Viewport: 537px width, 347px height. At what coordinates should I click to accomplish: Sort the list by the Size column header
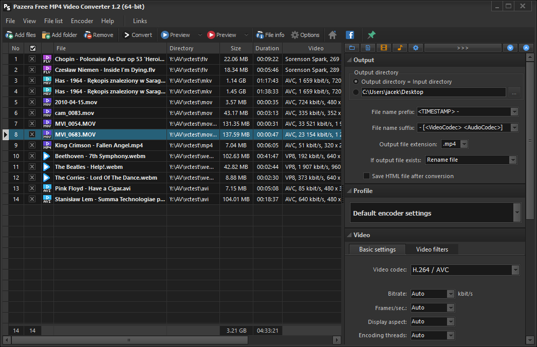tap(236, 48)
